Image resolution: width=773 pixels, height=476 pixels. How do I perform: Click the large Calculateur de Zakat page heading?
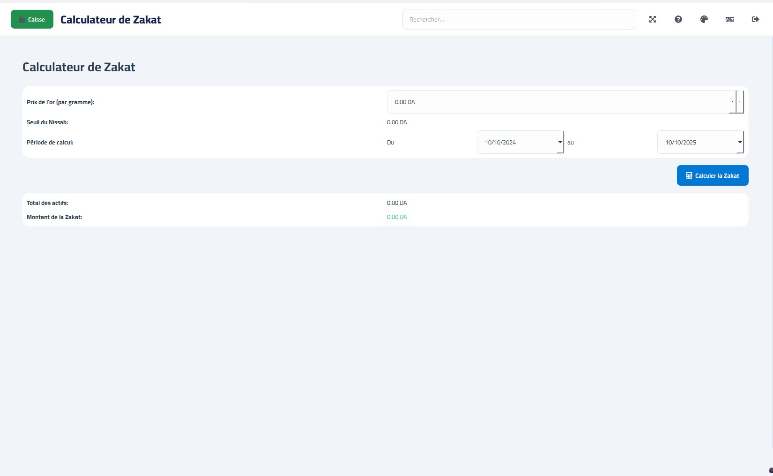(79, 67)
